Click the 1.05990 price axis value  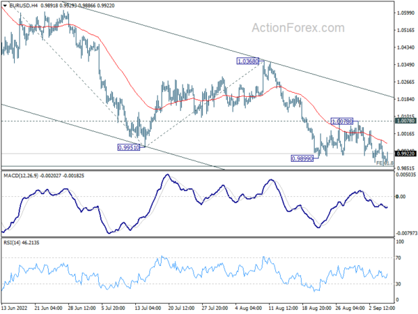pyautogui.click(x=405, y=13)
